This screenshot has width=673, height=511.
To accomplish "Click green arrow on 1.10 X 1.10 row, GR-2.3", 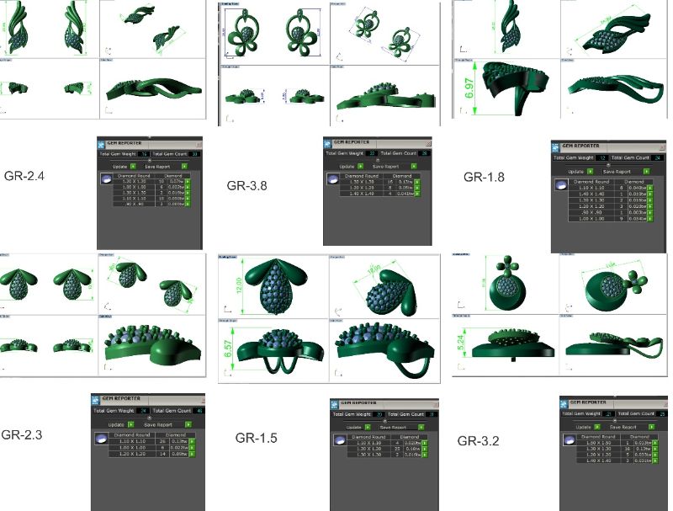I will 192,441.
